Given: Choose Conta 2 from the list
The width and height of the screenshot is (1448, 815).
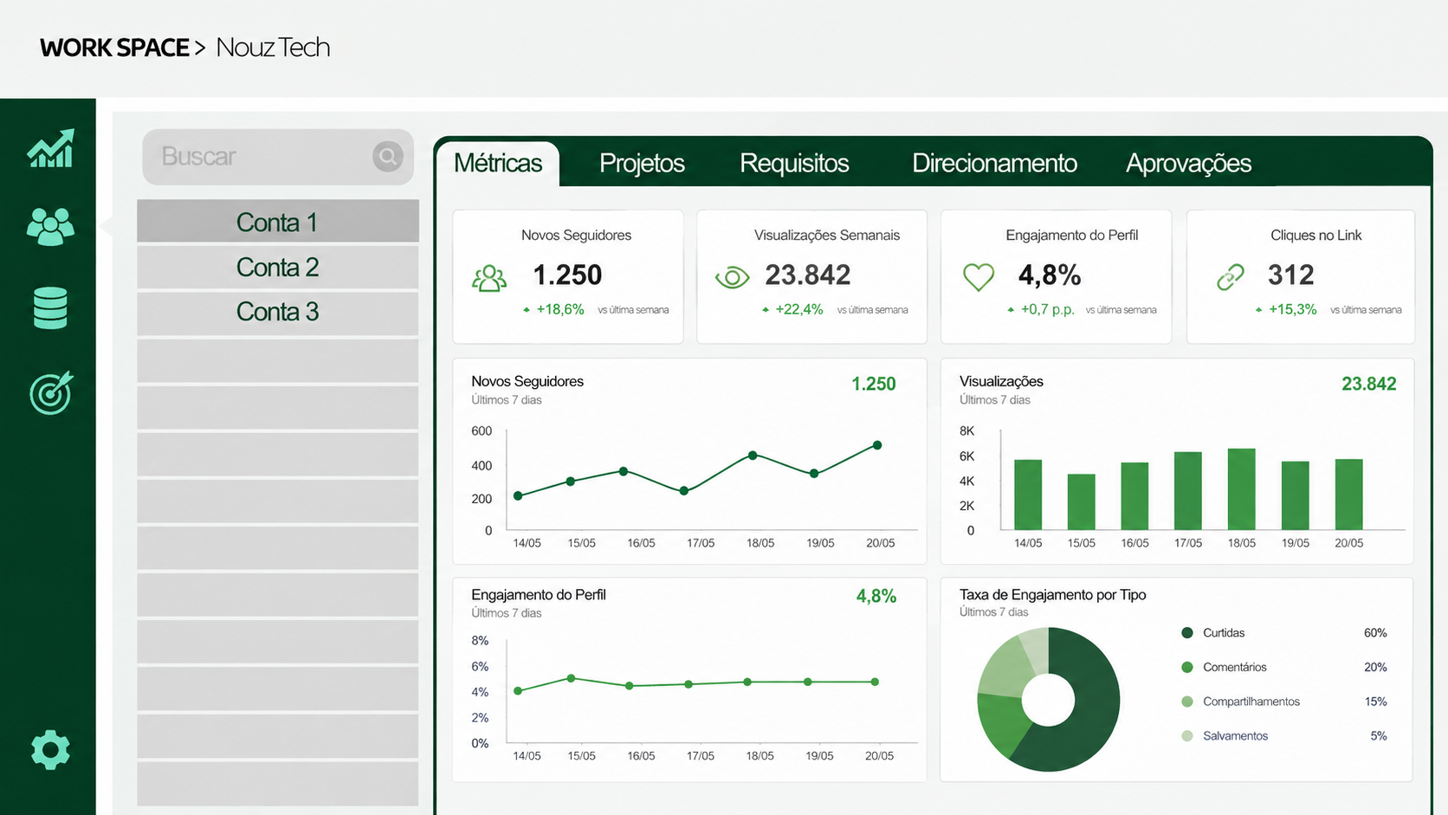Looking at the screenshot, I should click(x=278, y=267).
